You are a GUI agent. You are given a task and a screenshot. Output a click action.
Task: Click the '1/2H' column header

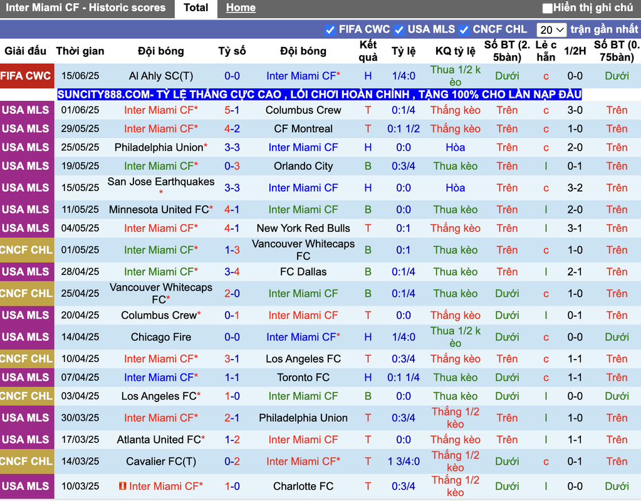pyautogui.click(x=575, y=51)
